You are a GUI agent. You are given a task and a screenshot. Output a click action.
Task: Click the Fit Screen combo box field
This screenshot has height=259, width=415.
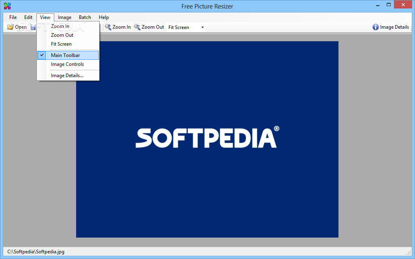pyautogui.click(x=186, y=27)
